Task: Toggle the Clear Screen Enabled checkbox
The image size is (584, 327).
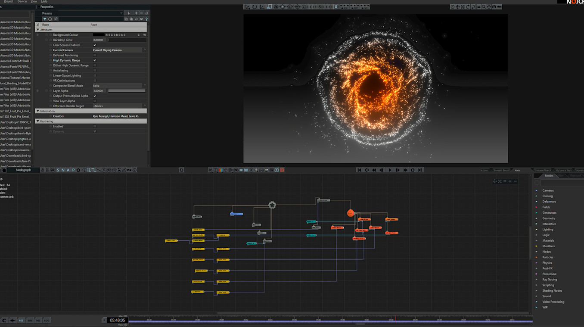Action: (95, 45)
